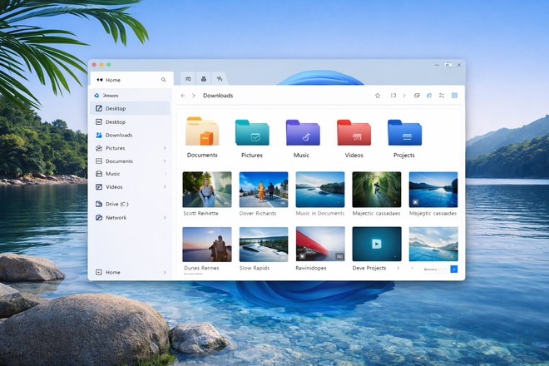Click the search magnifier in the Home tab
Viewport: 549px width, 366px height.
click(163, 80)
